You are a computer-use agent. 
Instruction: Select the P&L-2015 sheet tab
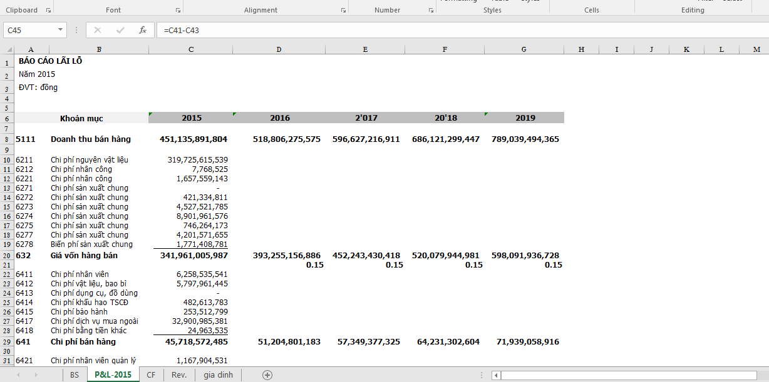coord(113,375)
